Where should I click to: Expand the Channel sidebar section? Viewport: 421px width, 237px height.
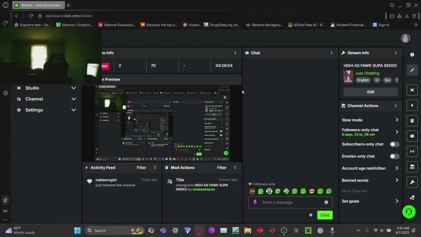(x=46, y=99)
